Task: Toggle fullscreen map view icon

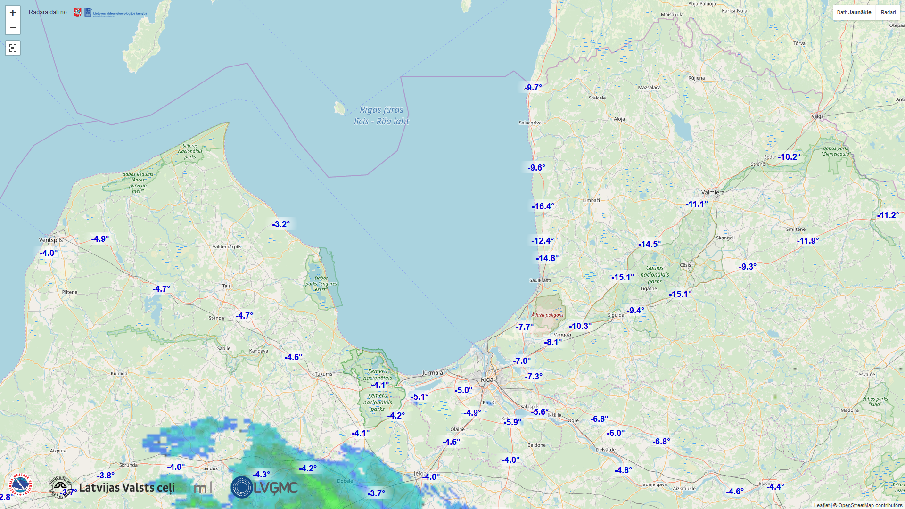Action: point(13,48)
